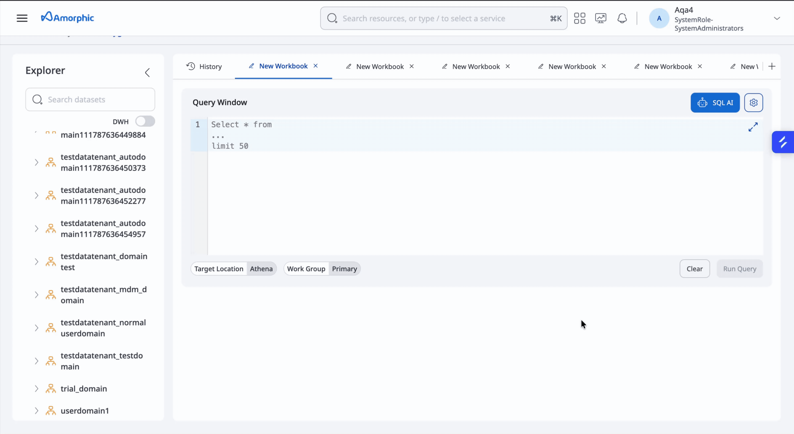Toggle the DWH switch

pos(145,121)
